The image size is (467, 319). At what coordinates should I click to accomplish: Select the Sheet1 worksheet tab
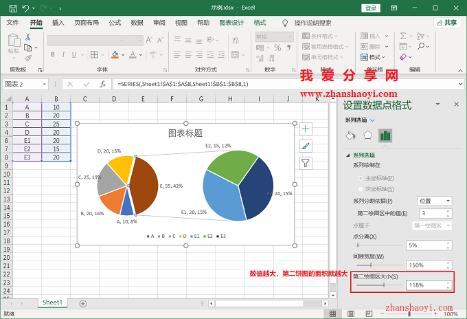(x=52, y=302)
